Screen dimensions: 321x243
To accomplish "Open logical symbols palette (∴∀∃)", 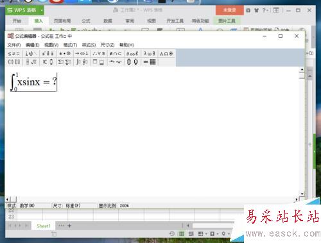I will tap(99, 54).
